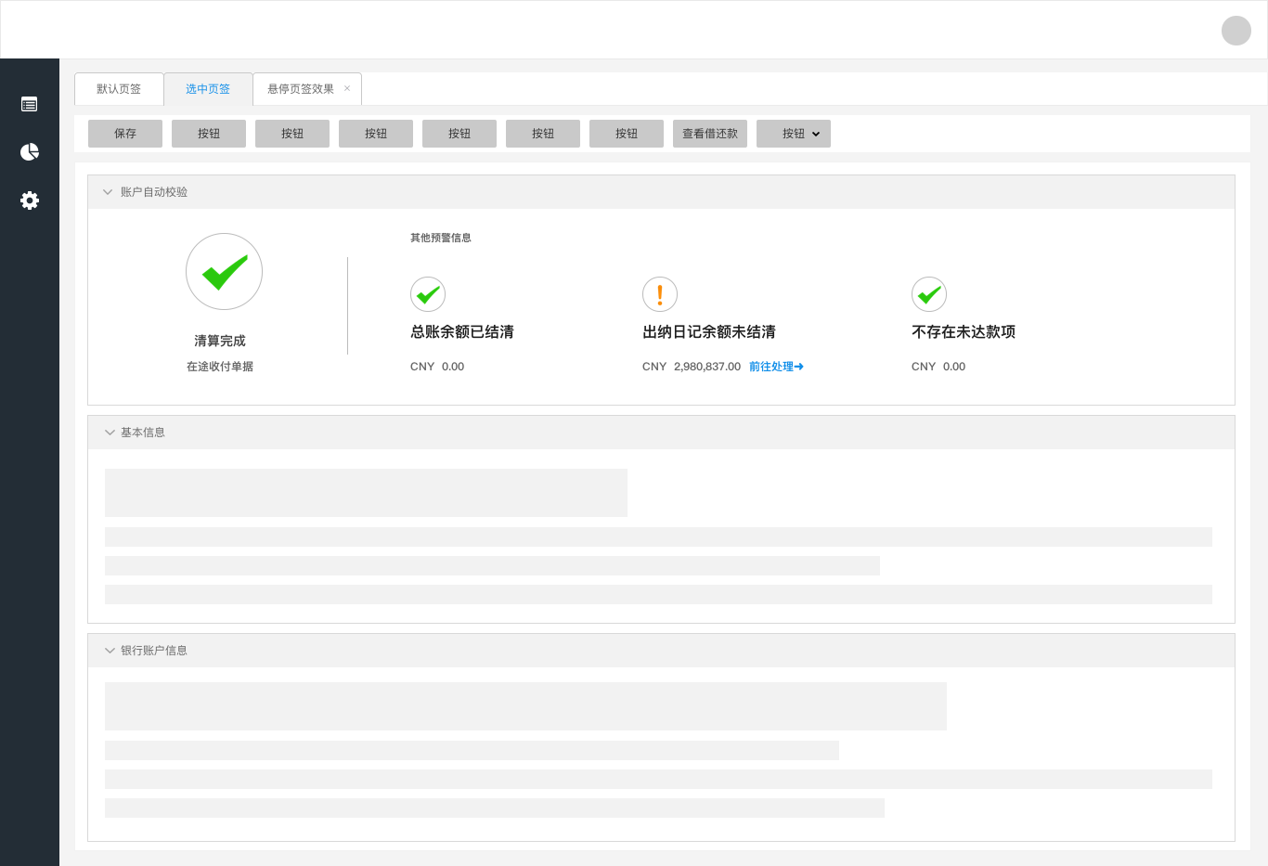Open the 按钮 dropdown with arrow
This screenshot has width=1268, height=866.
click(794, 134)
